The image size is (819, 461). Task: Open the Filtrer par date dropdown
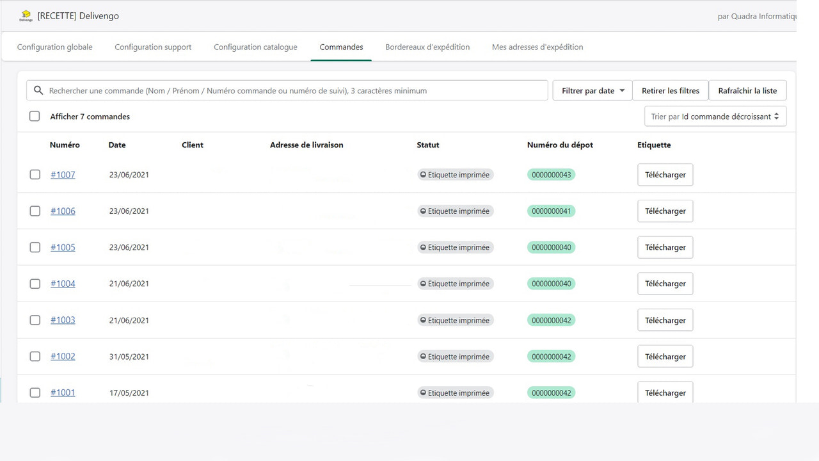tap(592, 90)
